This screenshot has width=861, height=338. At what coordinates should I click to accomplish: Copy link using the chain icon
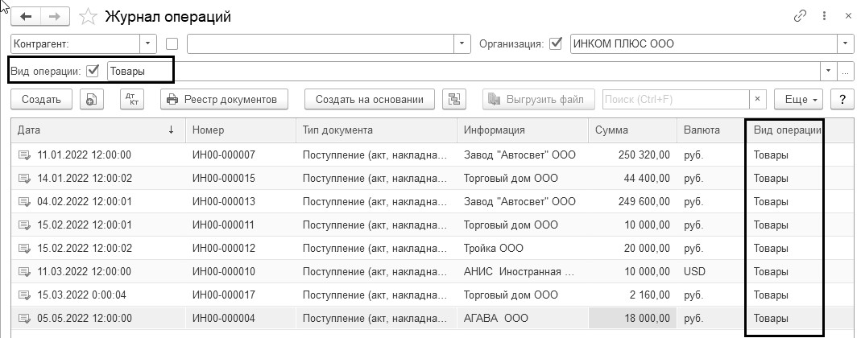coord(800,15)
